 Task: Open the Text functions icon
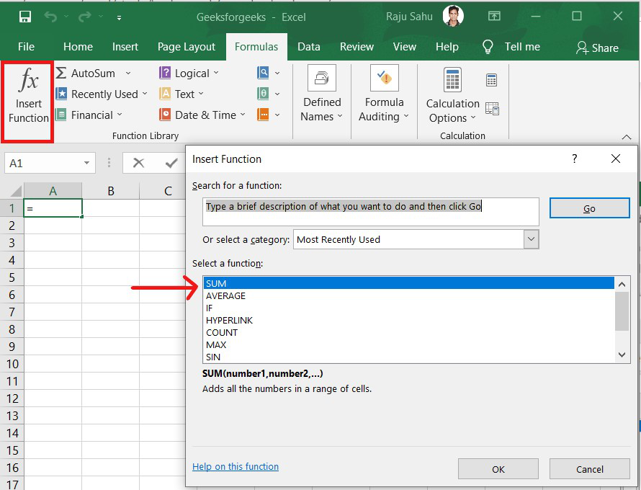click(x=165, y=94)
